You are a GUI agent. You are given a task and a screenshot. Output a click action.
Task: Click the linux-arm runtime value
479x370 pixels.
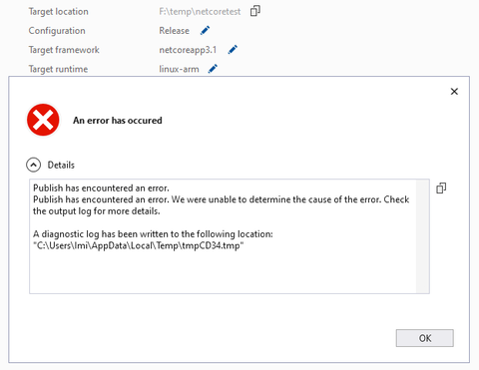[179, 69]
